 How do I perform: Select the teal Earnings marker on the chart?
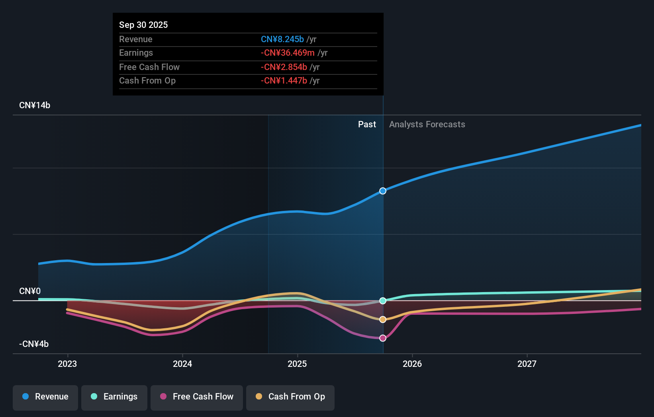pos(382,301)
